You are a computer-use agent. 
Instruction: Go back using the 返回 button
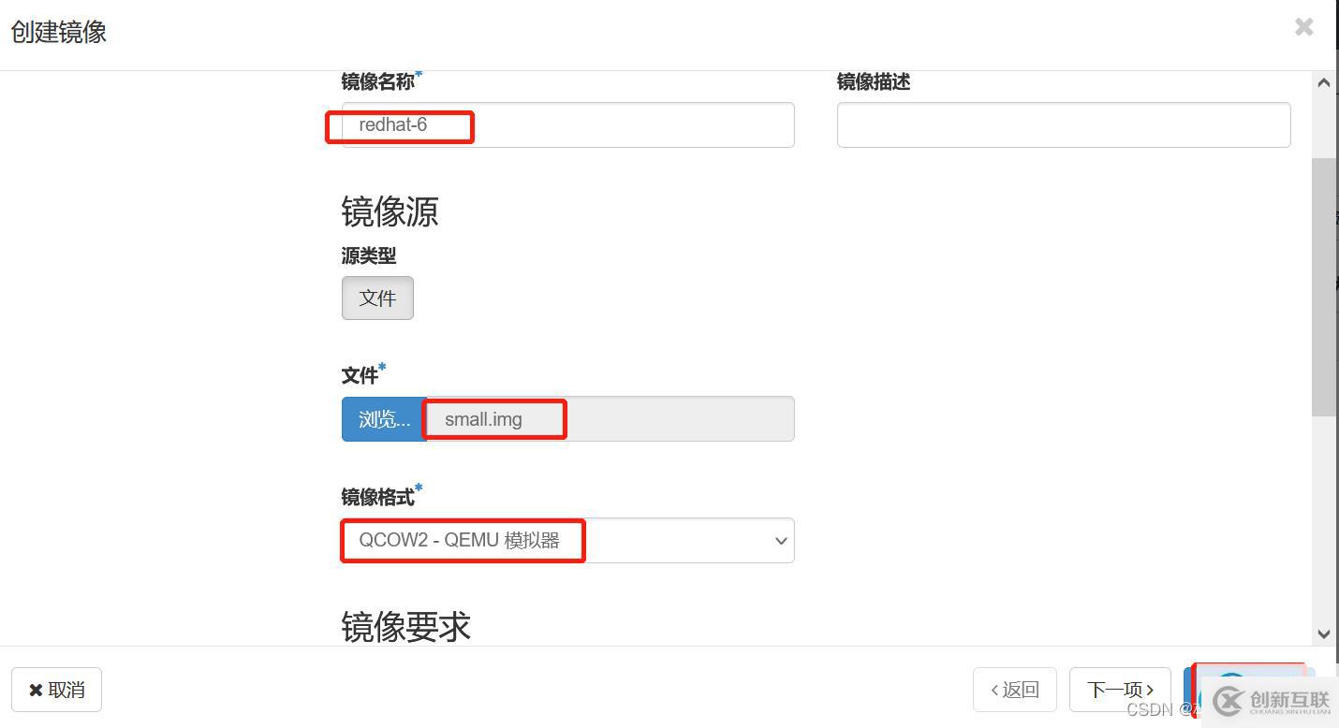pyautogui.click(x=1015, y=690)
